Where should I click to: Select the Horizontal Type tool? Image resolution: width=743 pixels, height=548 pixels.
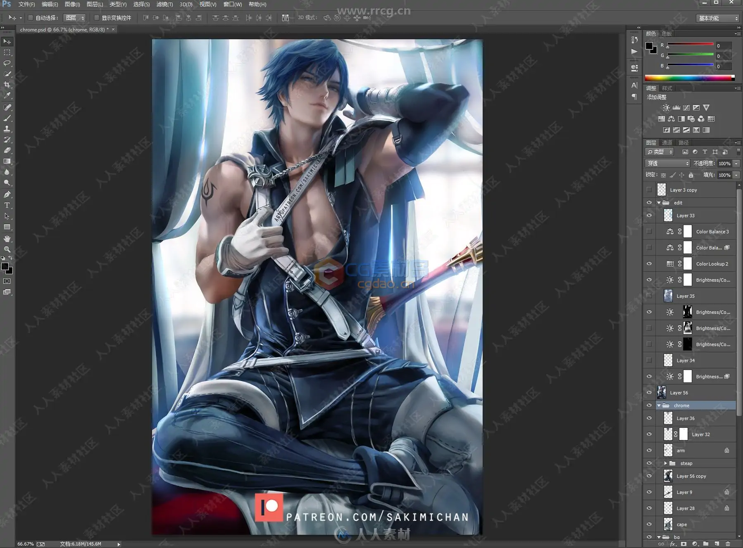pyautogui.click(x=7, y=205)
